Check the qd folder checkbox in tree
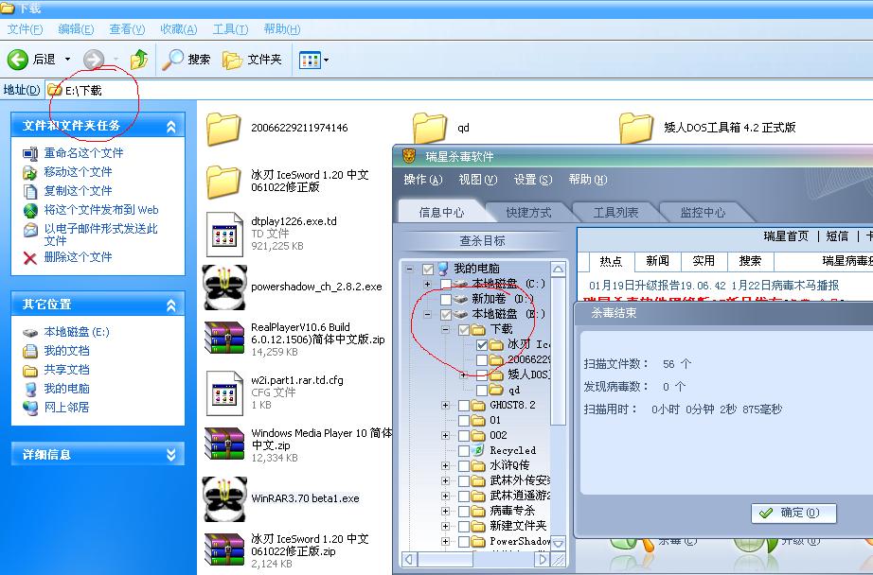 coord(482,391)
